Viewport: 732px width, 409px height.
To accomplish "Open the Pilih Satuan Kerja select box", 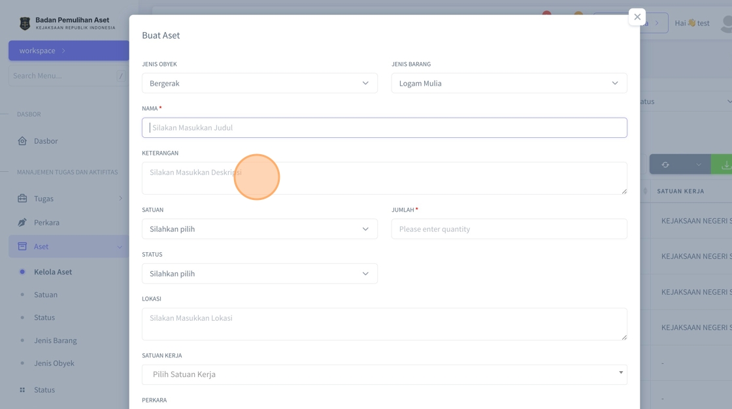I will [384, 374].
